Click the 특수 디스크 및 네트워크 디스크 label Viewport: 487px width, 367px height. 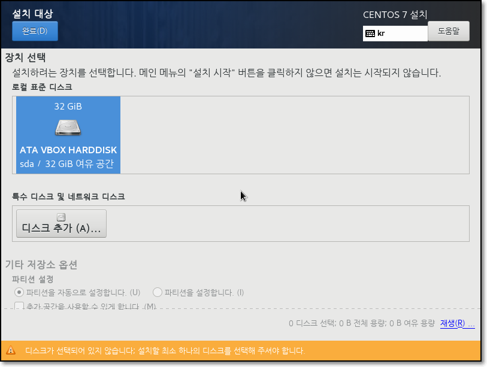click(68, 196)
